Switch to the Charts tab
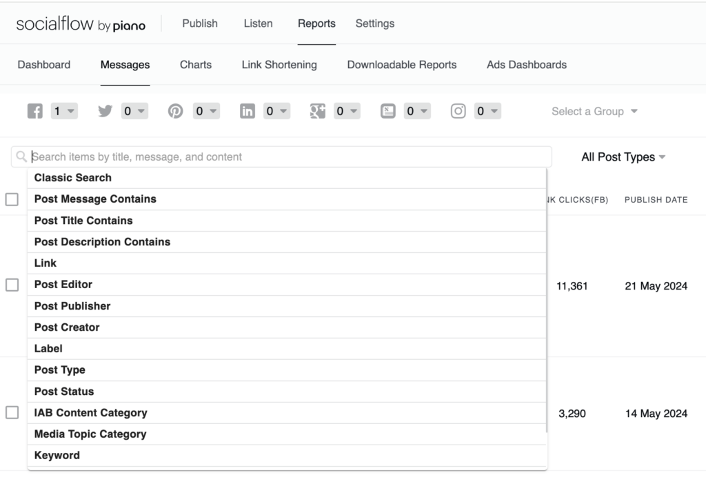This screenshot has width=706, height=486. point(196,65)
